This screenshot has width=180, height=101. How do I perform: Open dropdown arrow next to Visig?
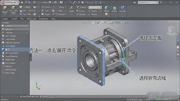[x=66, y=11]
